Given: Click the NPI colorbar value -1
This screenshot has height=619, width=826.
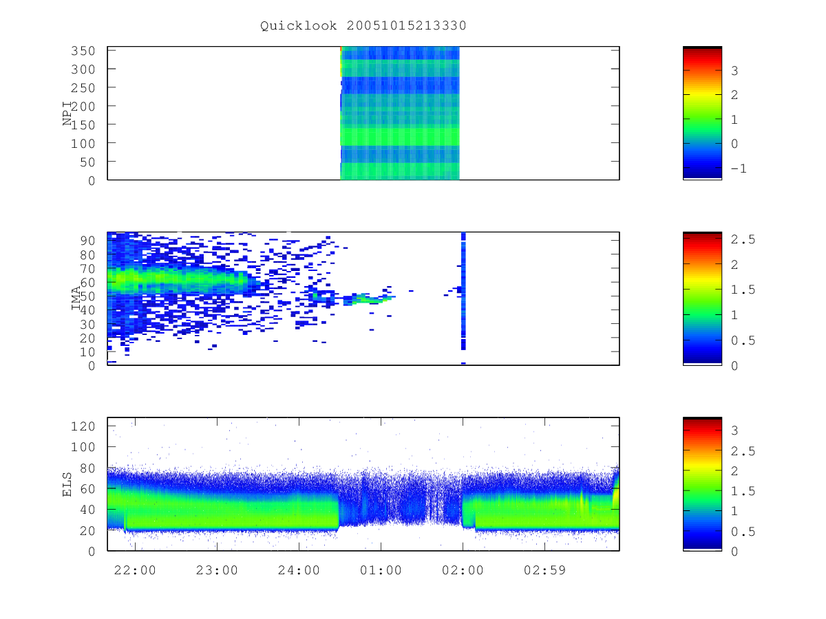Looking at the screenshot, I should tap(738, 169).
